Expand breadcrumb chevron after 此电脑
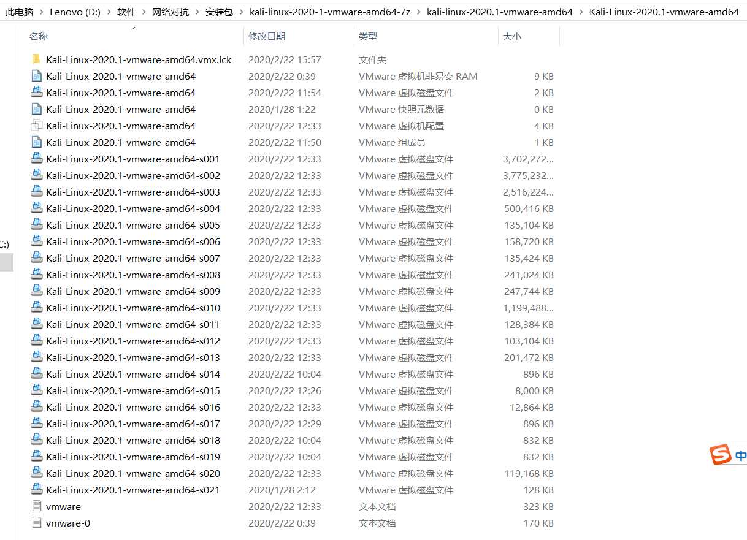The width and height of the screenshot is (747, 540). pos(41,12)
